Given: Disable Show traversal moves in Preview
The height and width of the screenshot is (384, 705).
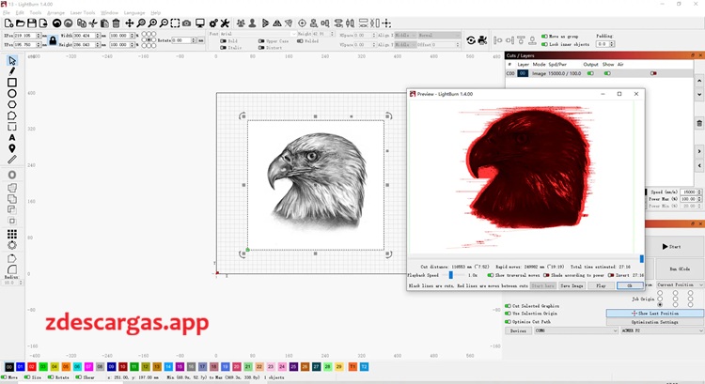Looking at the screenshot, I should pyautogui.click(x=490, y=275).
